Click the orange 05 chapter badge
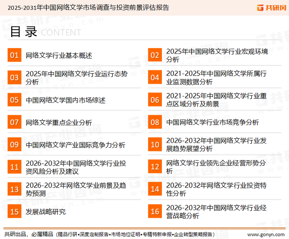This screenshot has width=289, height=239. pyautogui.click(x=14, y=100)
